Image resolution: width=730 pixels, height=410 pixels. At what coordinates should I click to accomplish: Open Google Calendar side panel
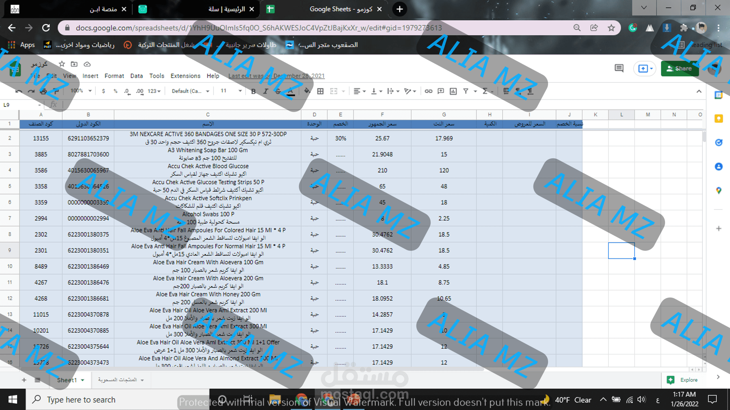click(719, 95)
